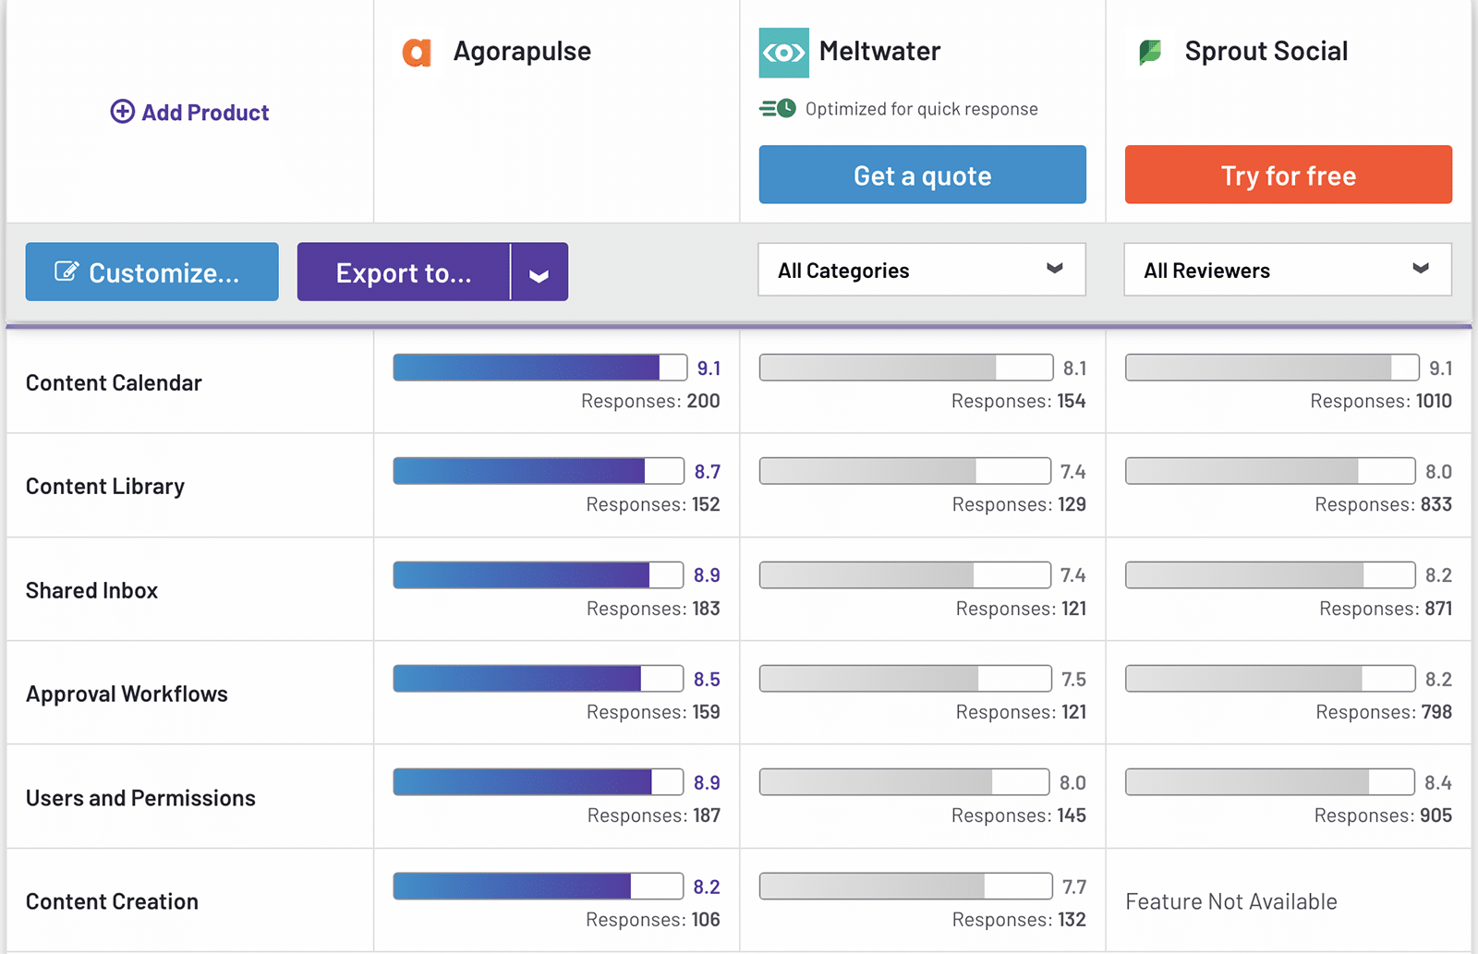This screenshot has width=1478, height=954.
Task: Click the Meltwater eye logo
Action: (x=783, y=53)
